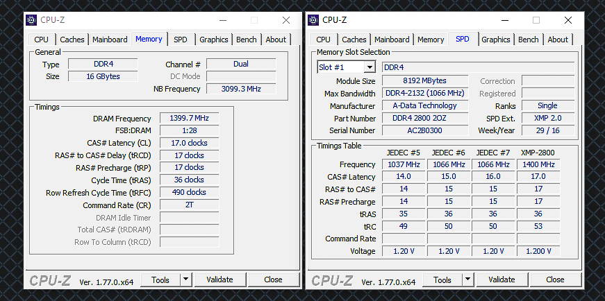The image size is (605, 301).
Task: Open the About tab in left window
Action: (x=276, y=40)
